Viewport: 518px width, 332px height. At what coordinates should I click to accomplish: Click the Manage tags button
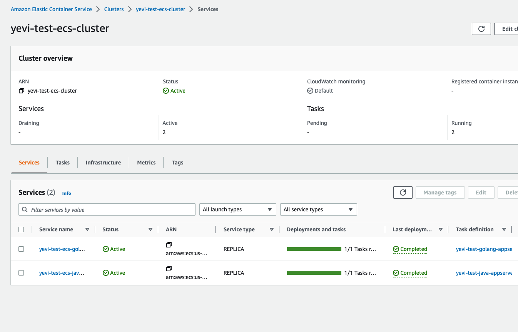point(440,193)
